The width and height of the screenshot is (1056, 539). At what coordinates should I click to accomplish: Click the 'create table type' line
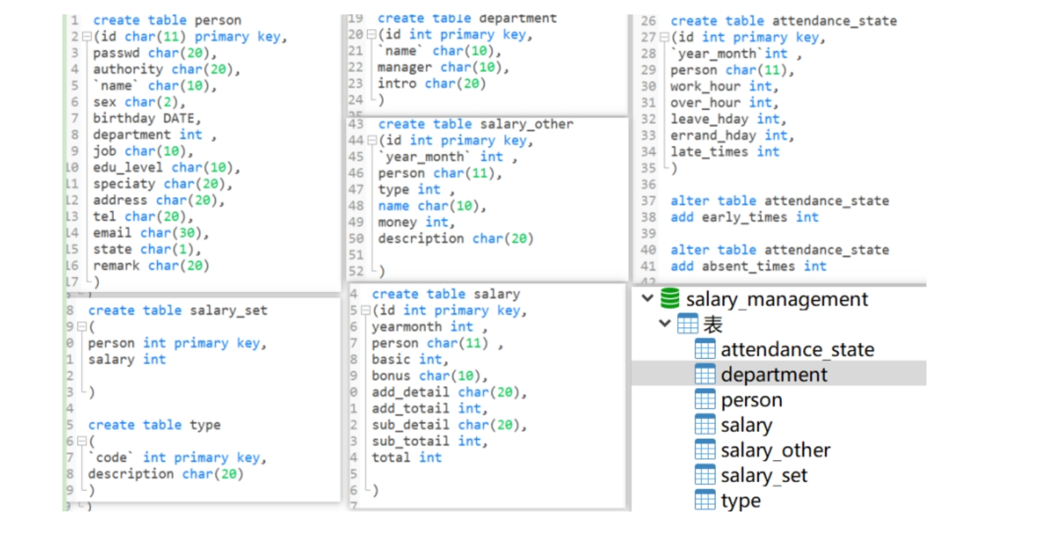pyautogui.click(x=154, y=425)
